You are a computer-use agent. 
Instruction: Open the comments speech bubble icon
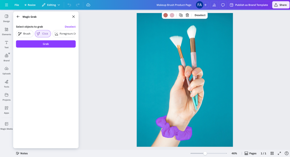point(223,5)
